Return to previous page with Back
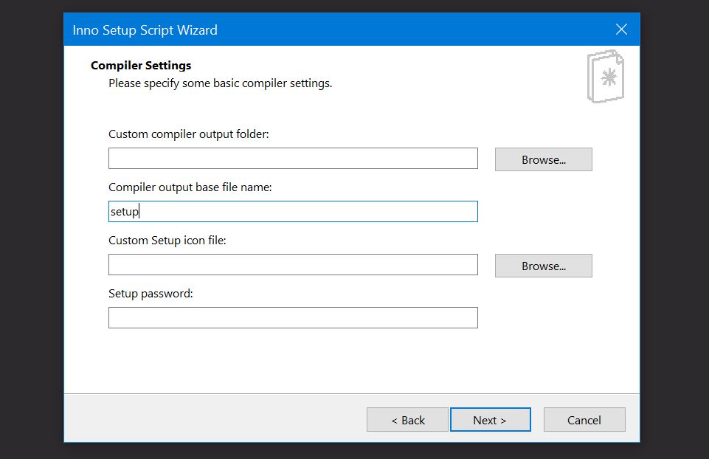This screenshot has height=459, width=709. [x=407, y=420]
